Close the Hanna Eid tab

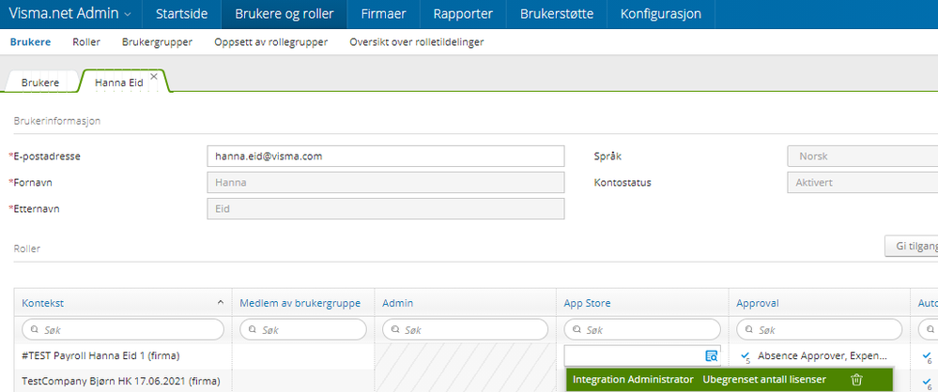pos(154,77)
